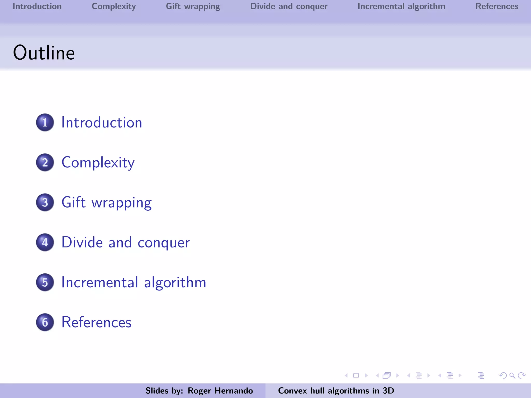Click the slide rectangle navigation icon
The image size is (531, 398).
click(356, 375)
